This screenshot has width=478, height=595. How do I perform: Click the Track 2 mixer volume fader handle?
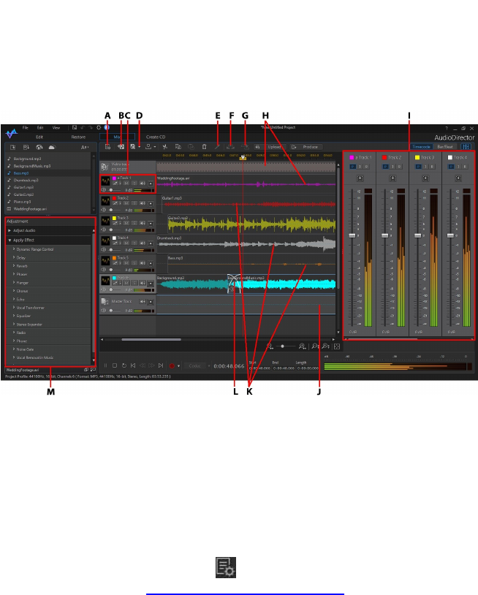(384, 235)
